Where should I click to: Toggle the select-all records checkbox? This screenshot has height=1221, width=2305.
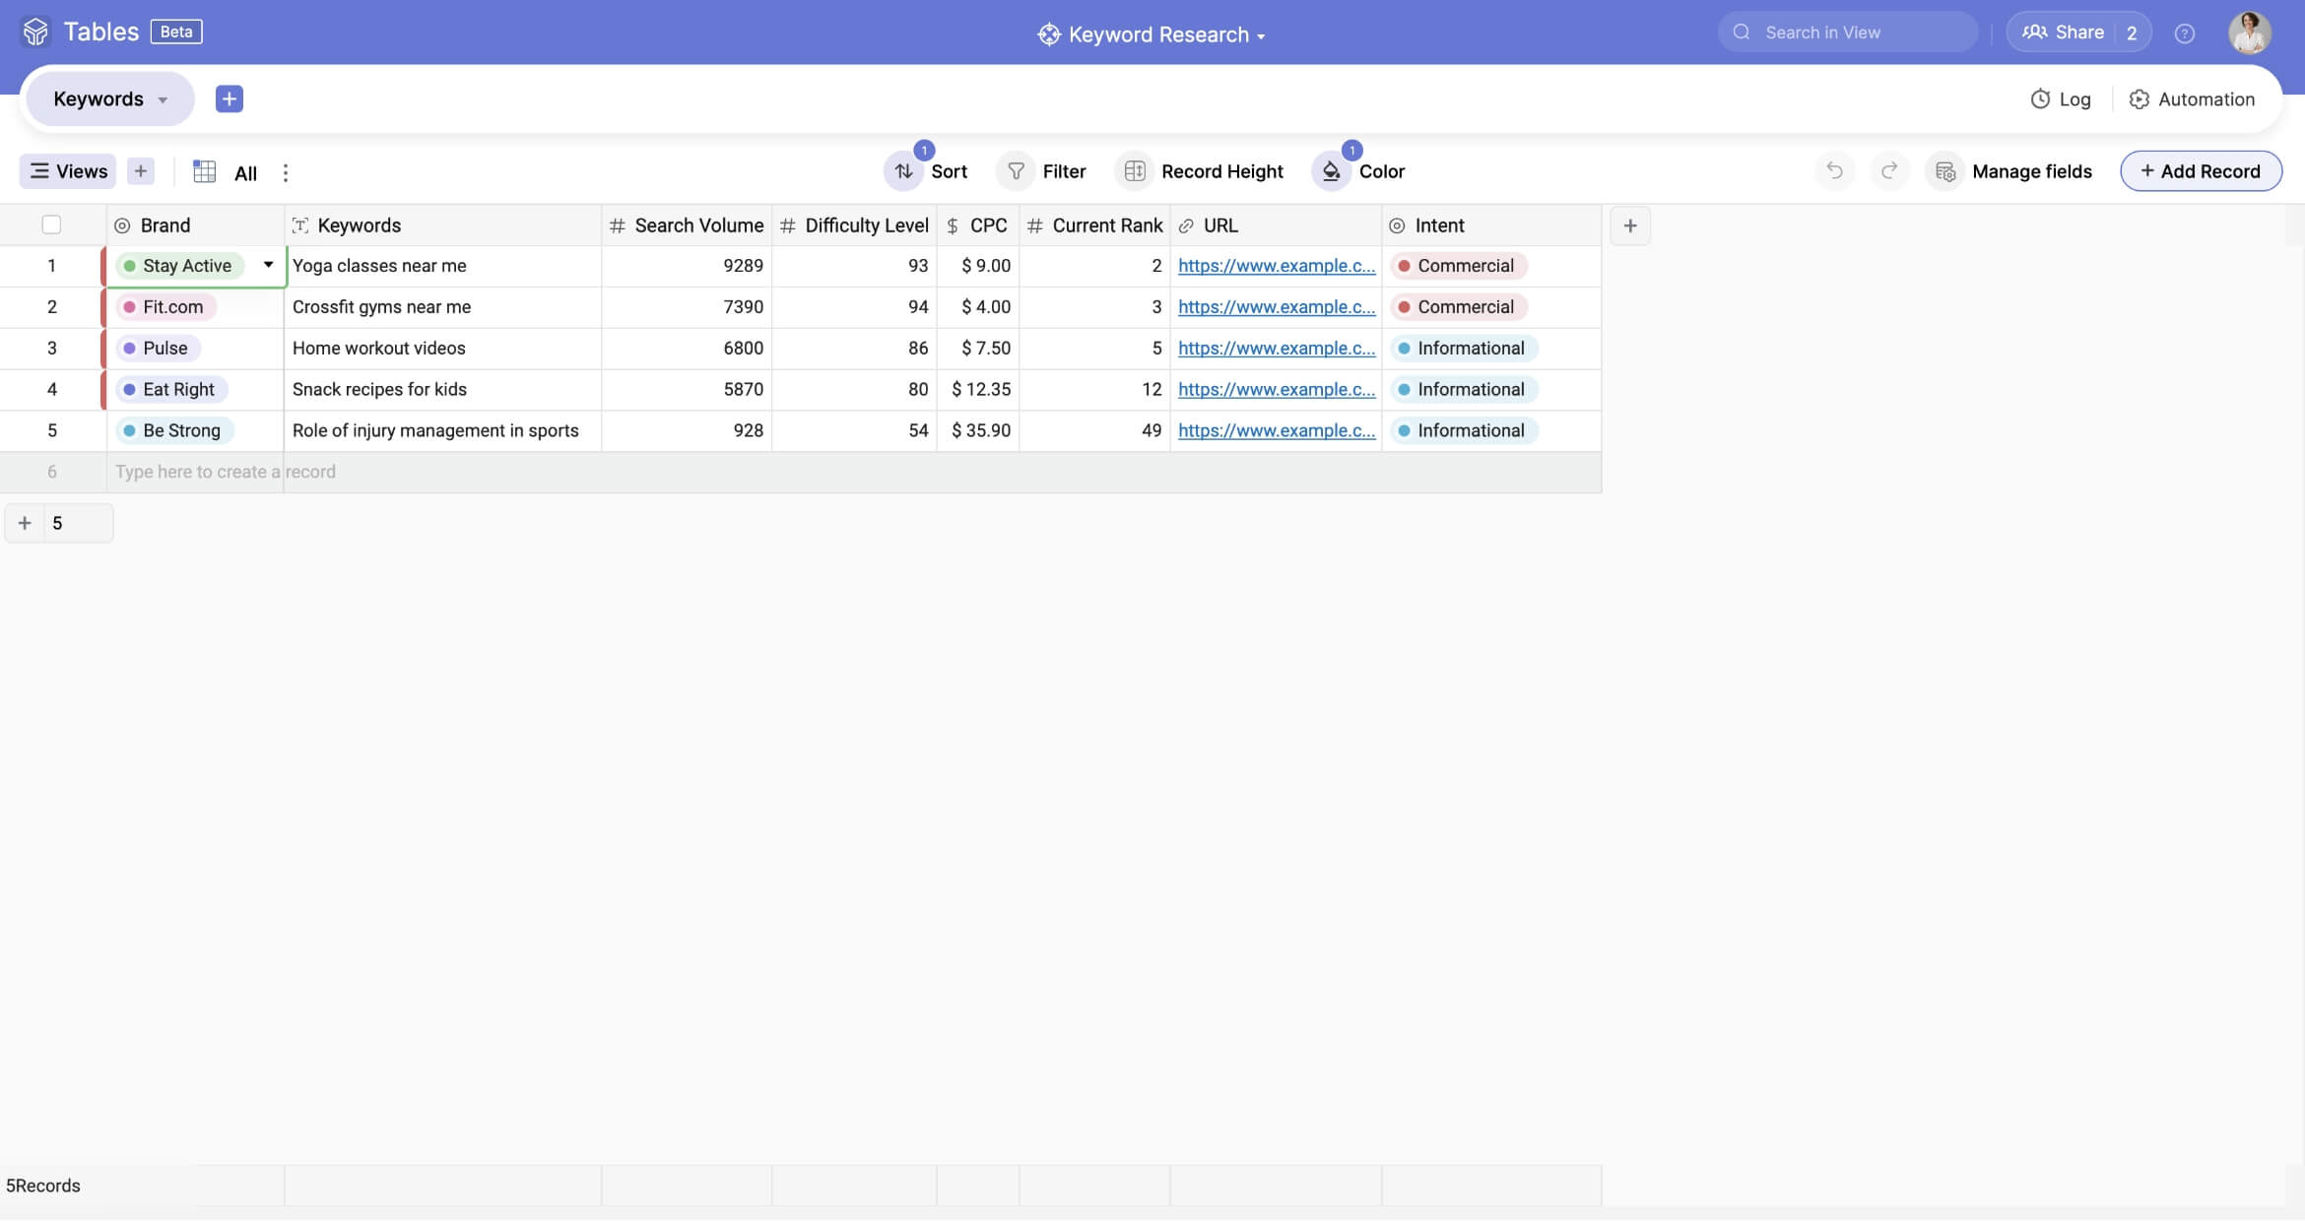[51, 225]
